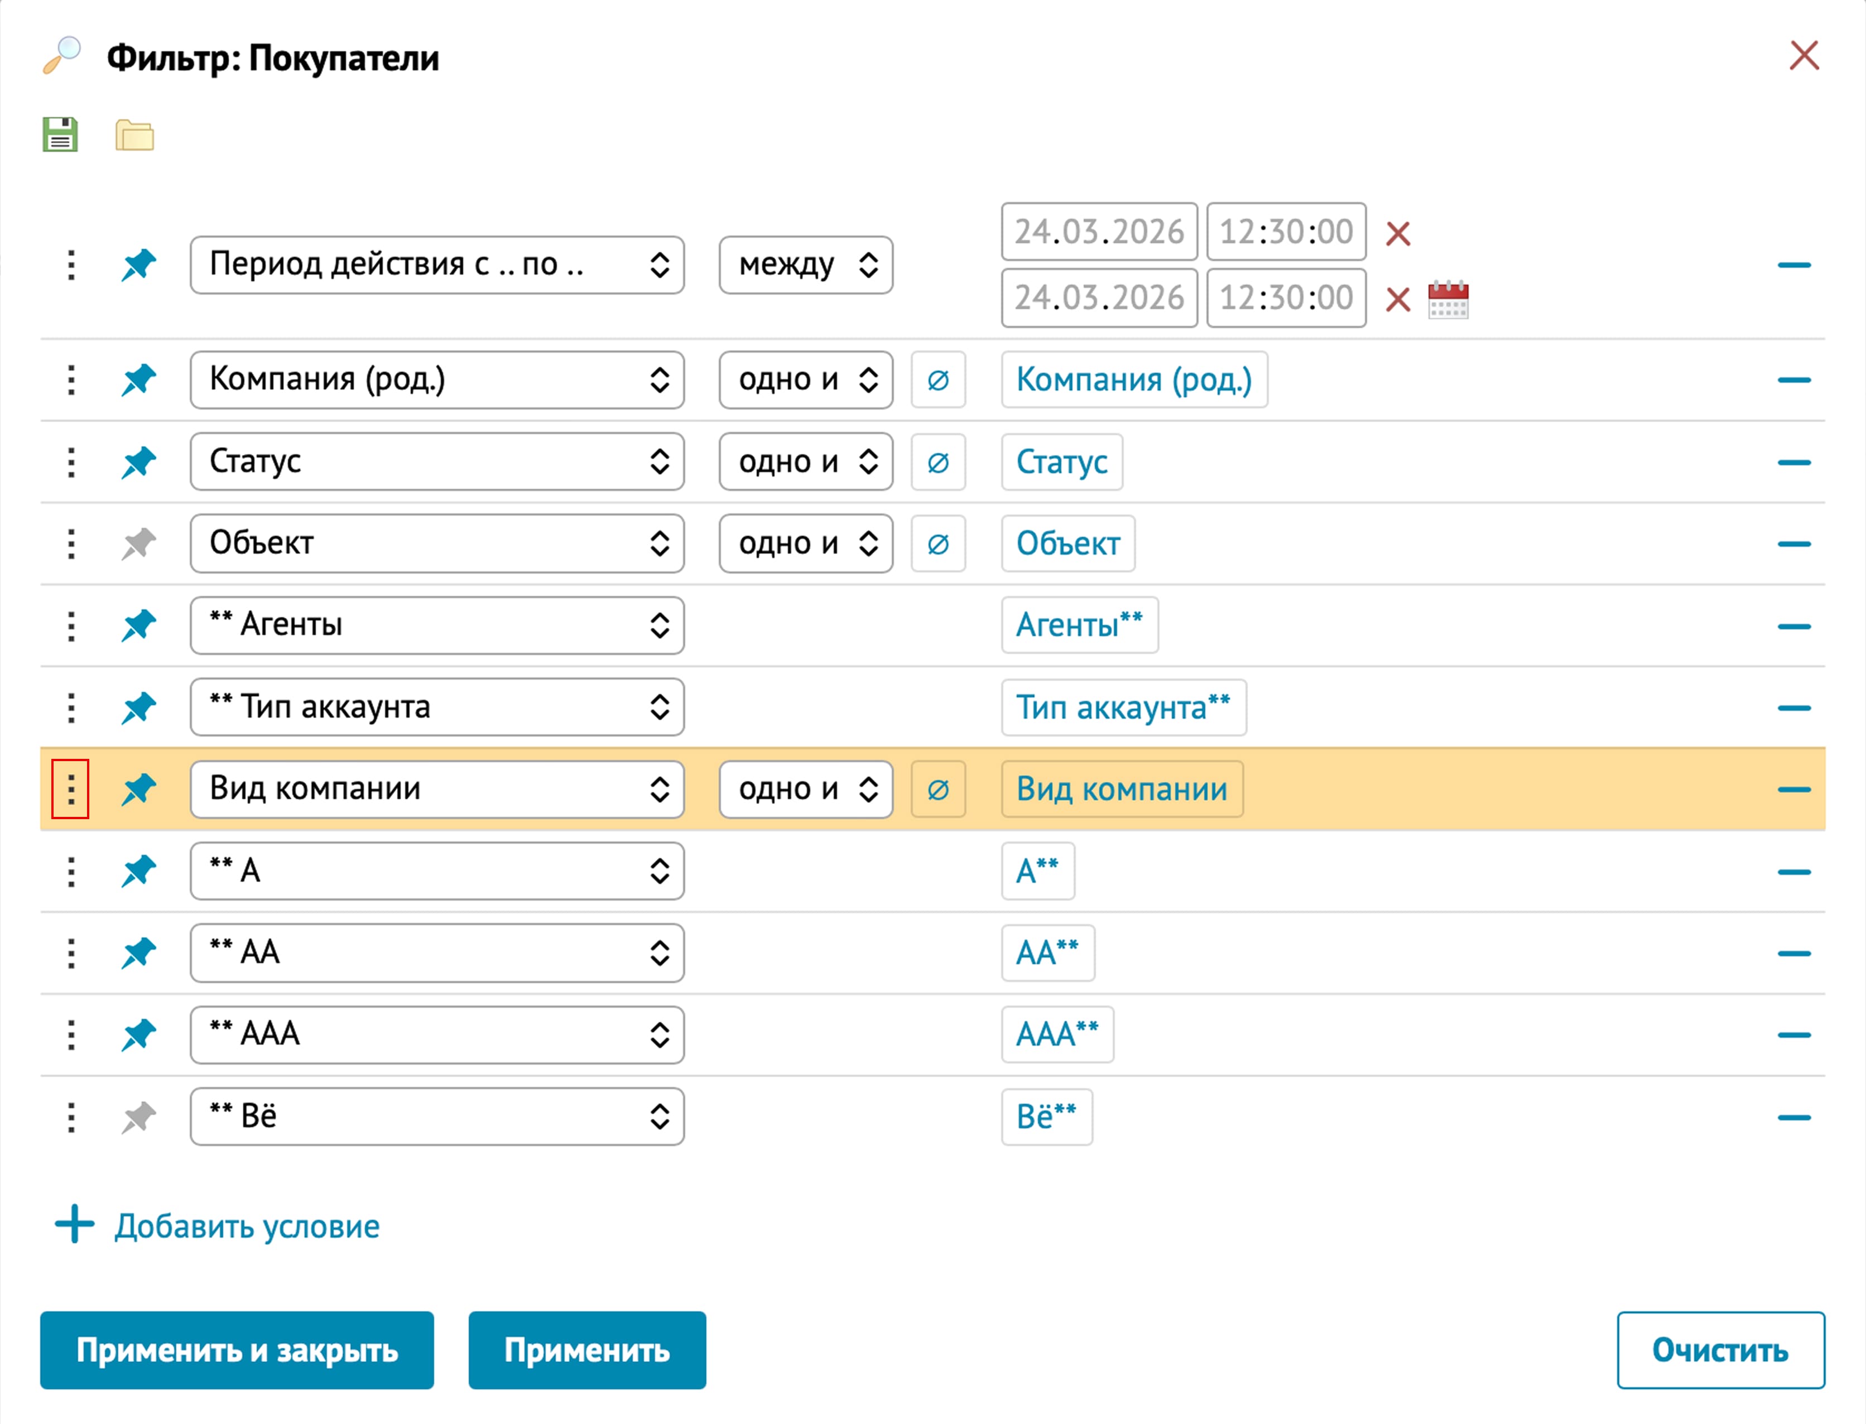Viewport: 1866px width, 1424px height.
Task: Remove the Объект condition with the minus icon
Action: click(1793, 544)
